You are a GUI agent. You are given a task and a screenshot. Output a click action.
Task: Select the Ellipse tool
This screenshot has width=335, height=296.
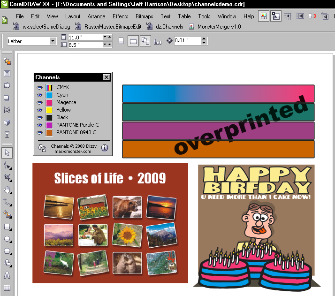[7, 239]
